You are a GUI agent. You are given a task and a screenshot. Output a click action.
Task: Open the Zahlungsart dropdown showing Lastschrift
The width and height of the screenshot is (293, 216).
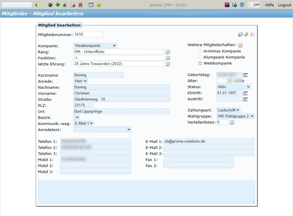point(228,110)
